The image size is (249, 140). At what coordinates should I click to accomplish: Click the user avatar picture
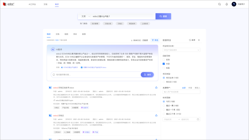234,4
